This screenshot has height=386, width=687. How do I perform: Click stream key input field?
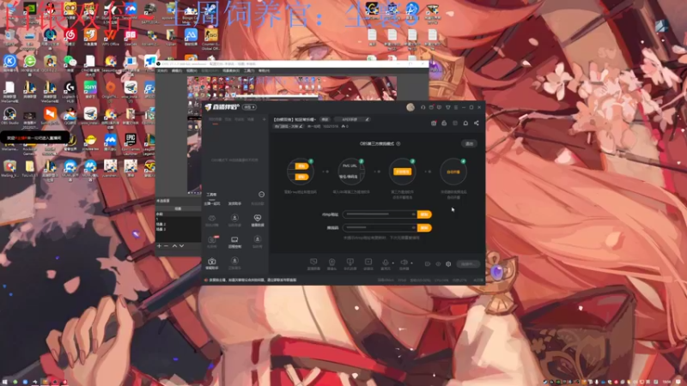(x=380, y=227)
